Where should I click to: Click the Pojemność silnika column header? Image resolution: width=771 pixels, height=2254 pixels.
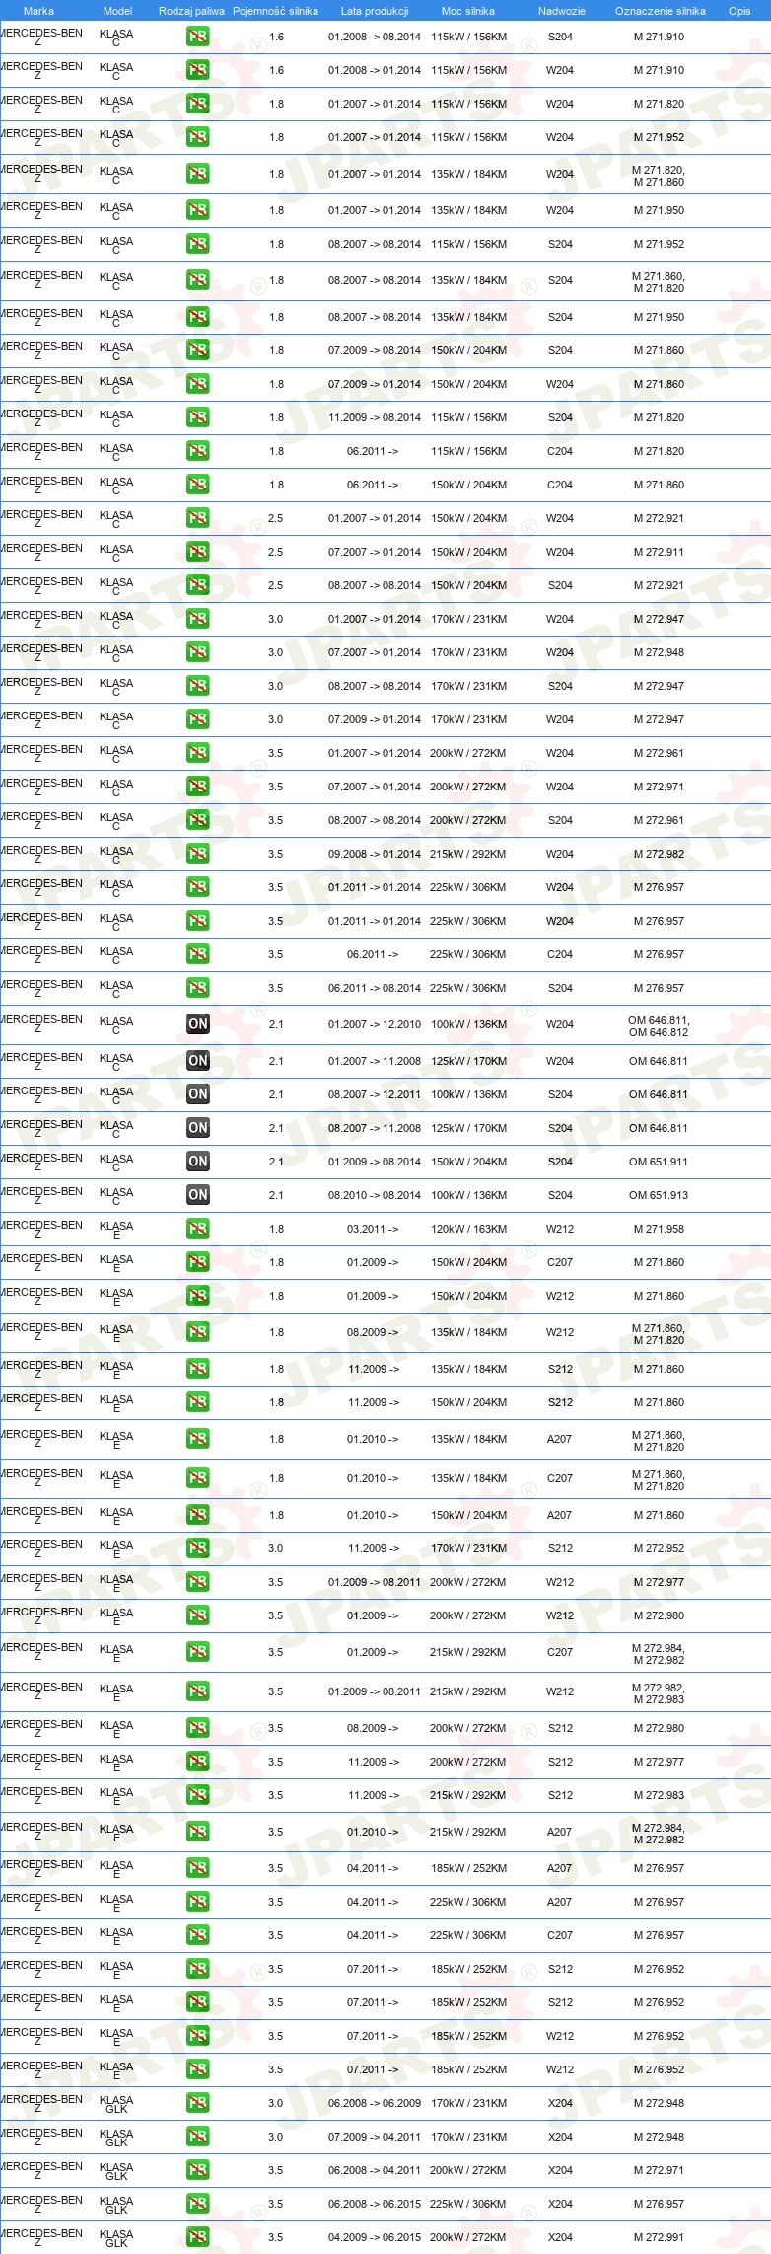[x=275, y=11]
